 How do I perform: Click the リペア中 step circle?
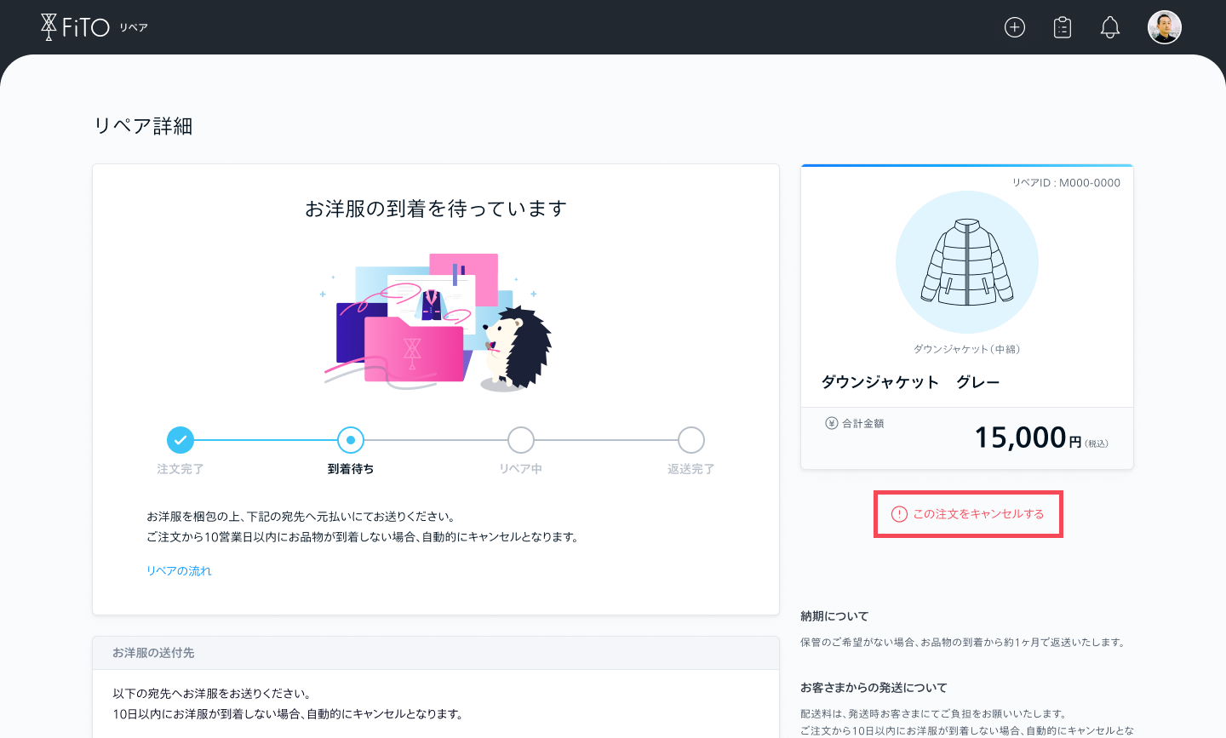click(x=520, y=440)
